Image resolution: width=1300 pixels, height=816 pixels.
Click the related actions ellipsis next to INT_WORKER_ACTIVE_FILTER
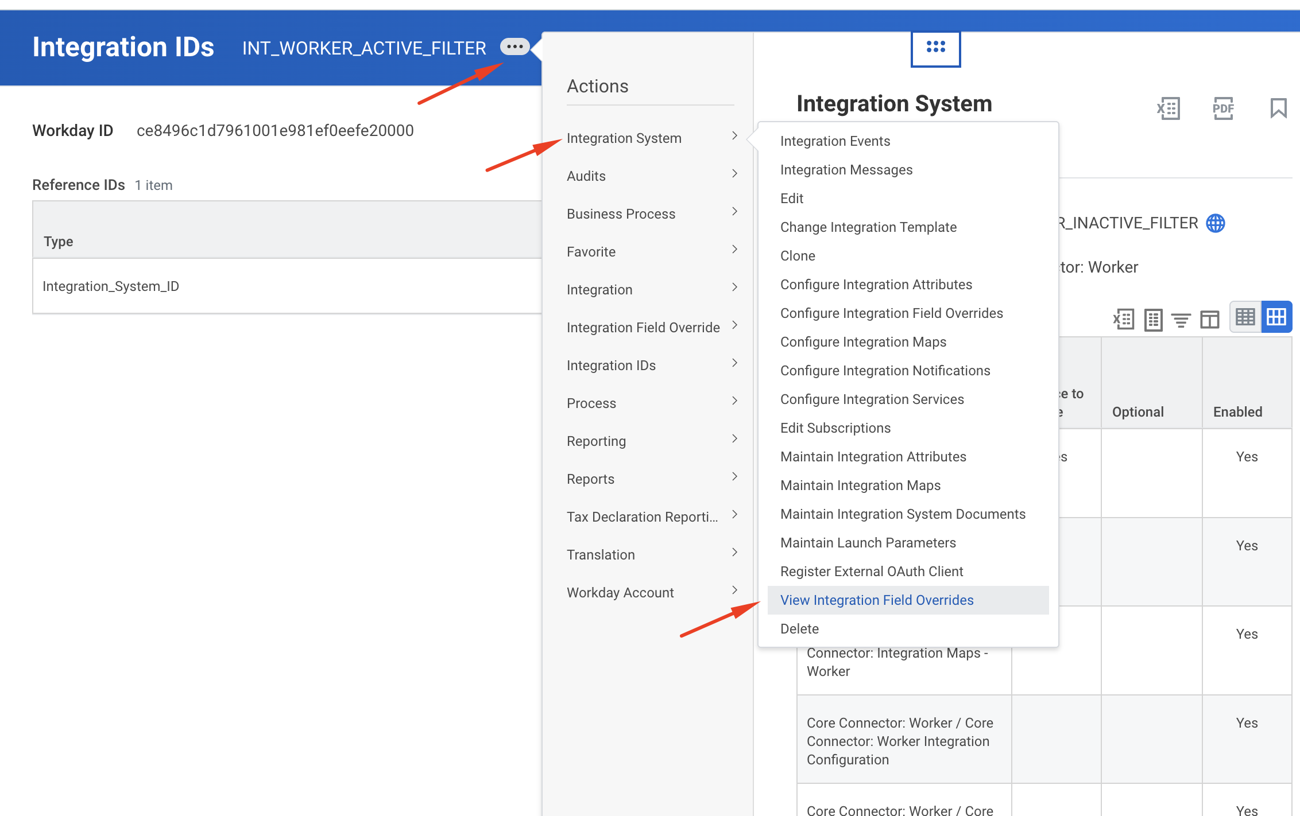pyautogui.click(x=514, y=46)
